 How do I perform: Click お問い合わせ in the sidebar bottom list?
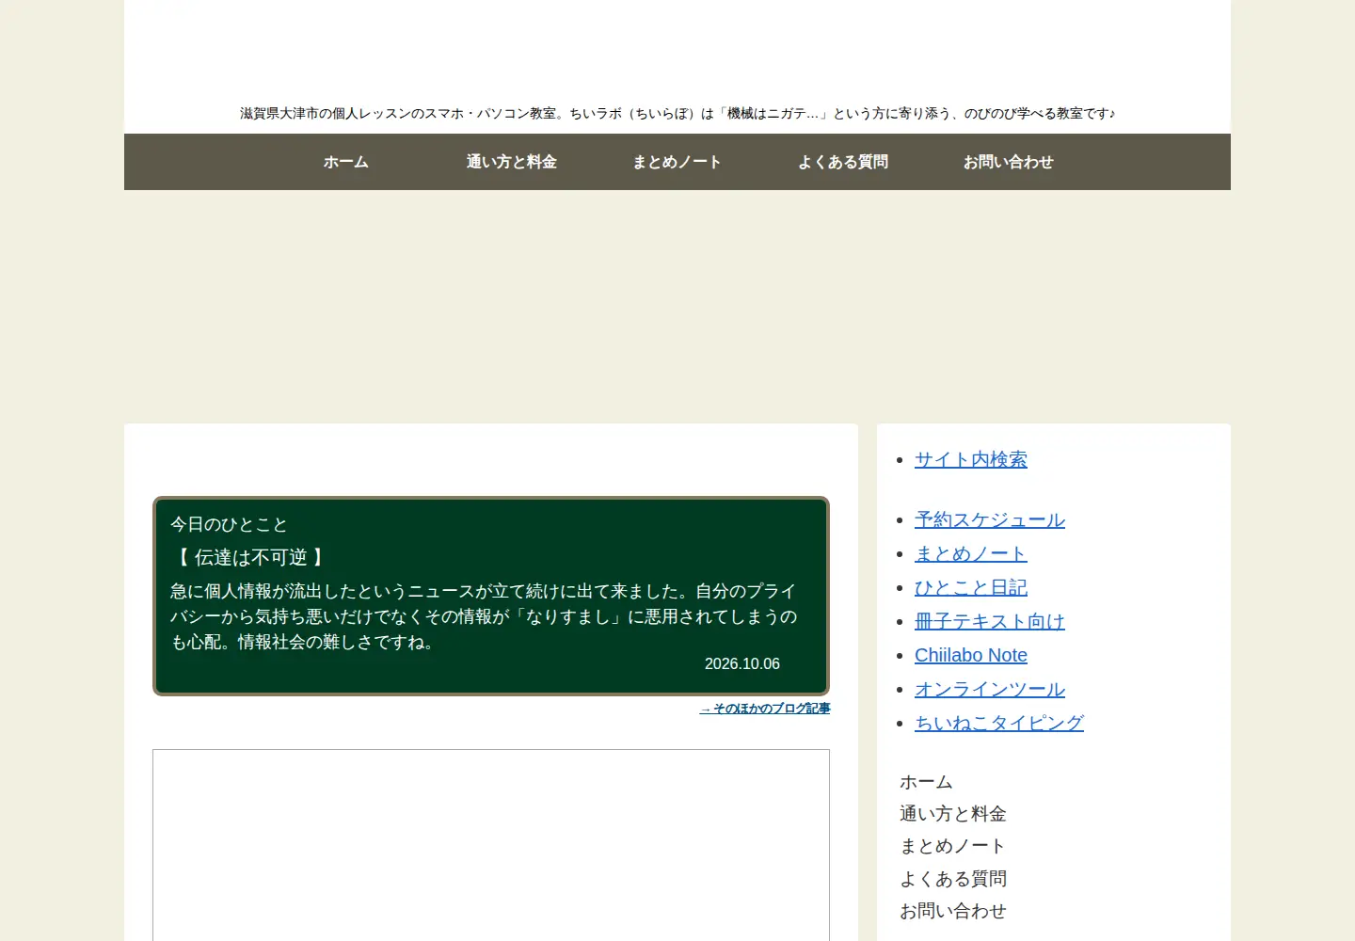coord(953,911)
